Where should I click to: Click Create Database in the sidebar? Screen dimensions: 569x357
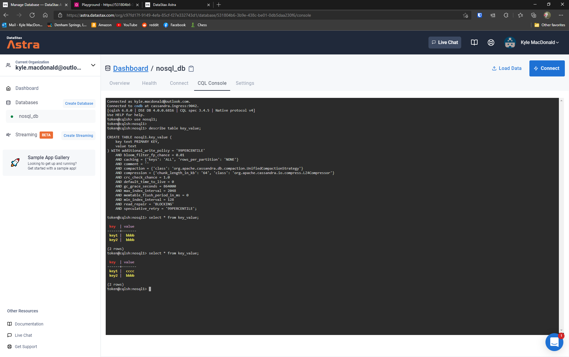coord(79,103)
